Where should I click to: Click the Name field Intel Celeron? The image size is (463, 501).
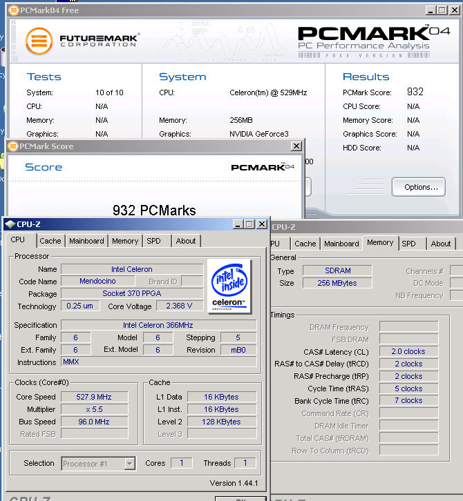point(132,269)
